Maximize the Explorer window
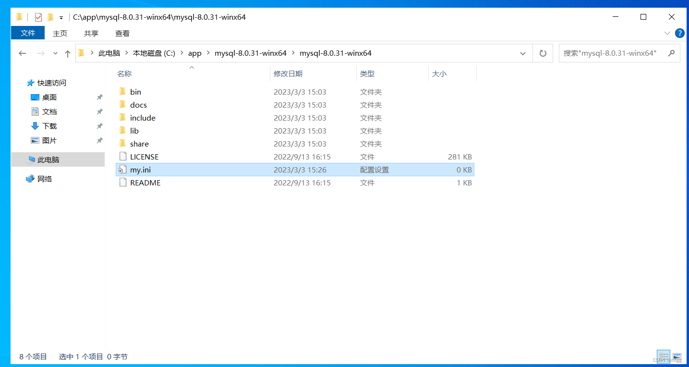This screenshot has width=689, height=367. (643, 17)
